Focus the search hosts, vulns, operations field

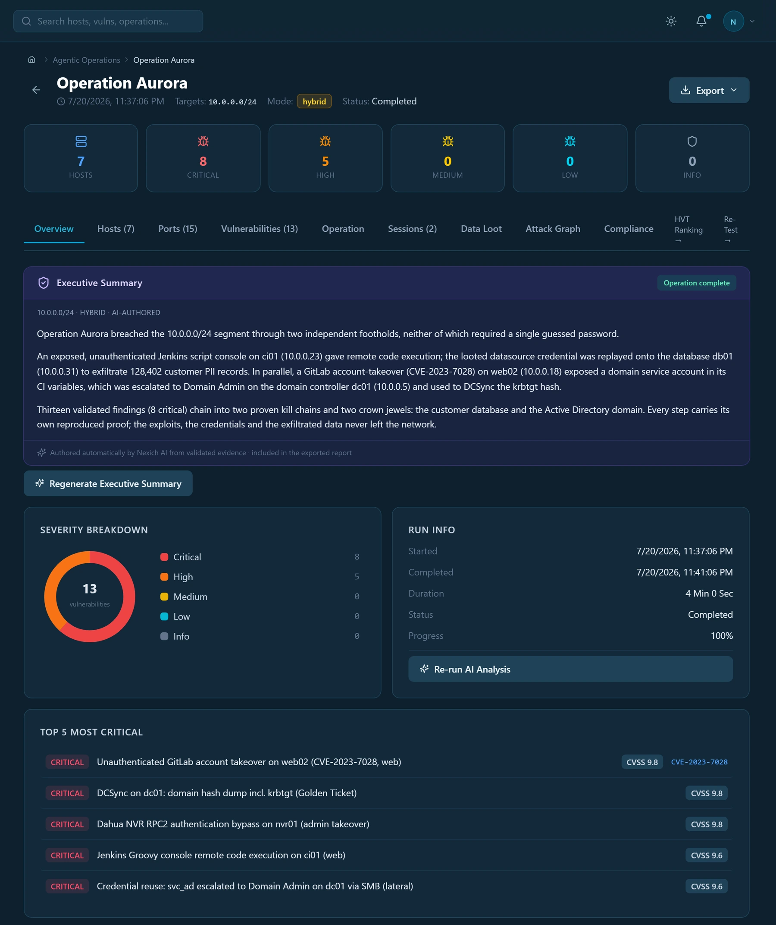108,21
